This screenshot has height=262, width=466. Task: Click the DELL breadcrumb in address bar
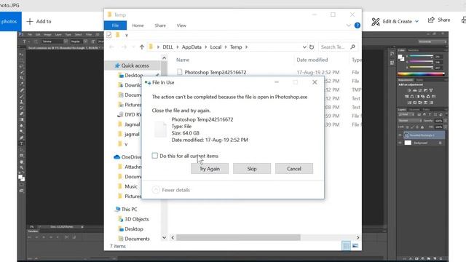point(167,47)
